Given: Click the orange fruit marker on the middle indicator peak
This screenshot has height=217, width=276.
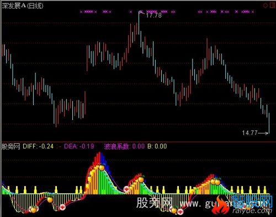Looking at the screenshot, I should [141, 180].
